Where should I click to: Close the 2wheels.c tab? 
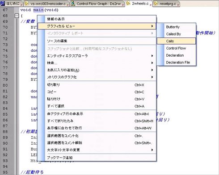tap(151, 5)
